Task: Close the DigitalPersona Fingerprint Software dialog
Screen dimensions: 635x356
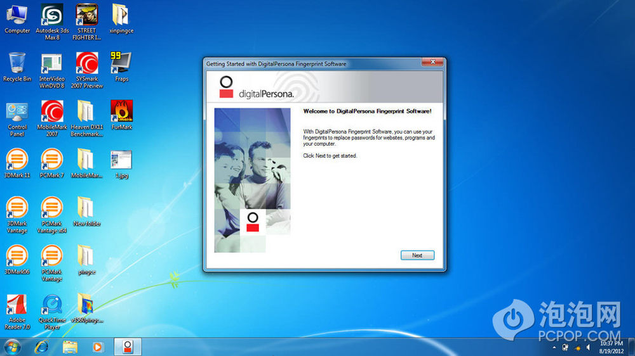Action: [432, 62]
